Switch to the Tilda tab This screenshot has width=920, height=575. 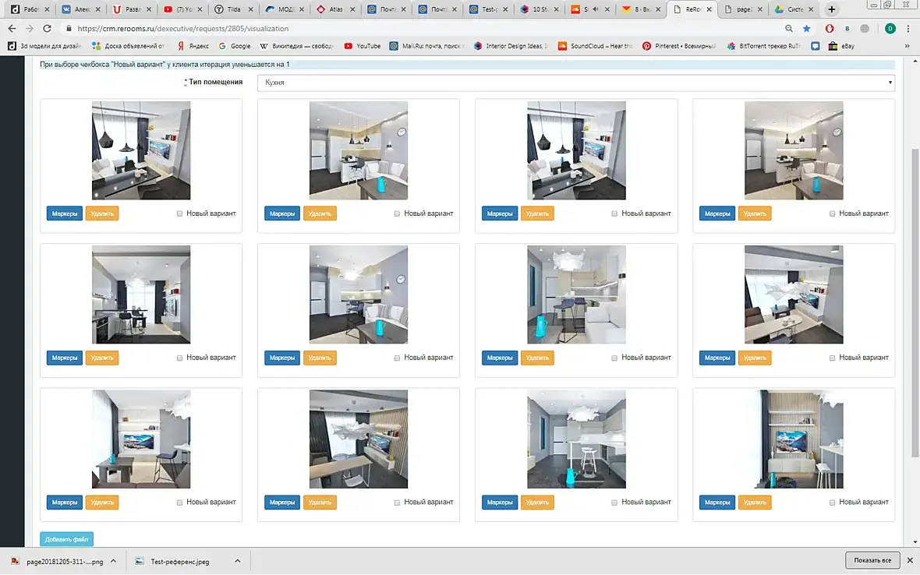click(234, 9)
